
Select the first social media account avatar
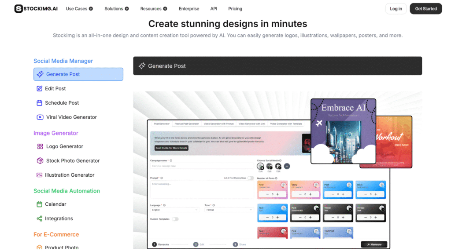(260, 166)
